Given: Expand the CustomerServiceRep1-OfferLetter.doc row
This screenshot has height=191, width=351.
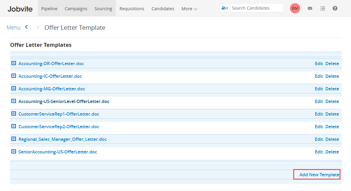Looking at the screenshot, I should pyautogui.click(x=14, y=114).
